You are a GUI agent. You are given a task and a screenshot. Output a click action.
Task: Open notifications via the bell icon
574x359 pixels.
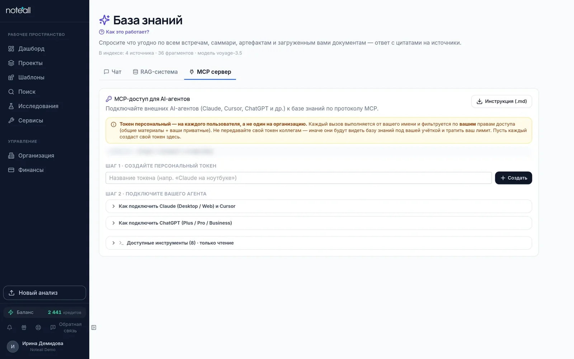10,327
